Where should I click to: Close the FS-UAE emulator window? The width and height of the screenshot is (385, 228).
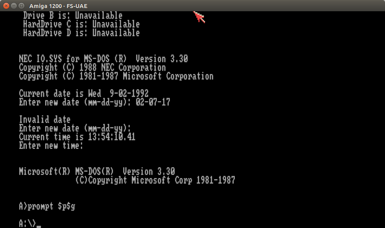pos(6,6)
